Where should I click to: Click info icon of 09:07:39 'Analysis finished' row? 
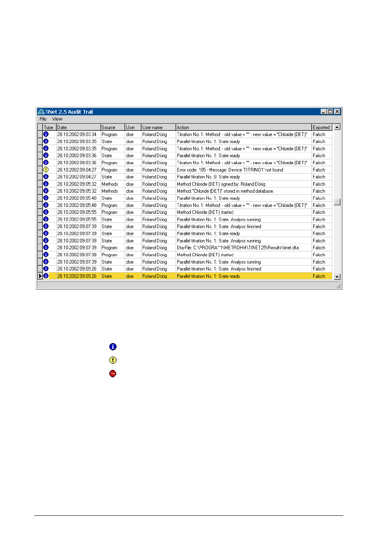46,226
